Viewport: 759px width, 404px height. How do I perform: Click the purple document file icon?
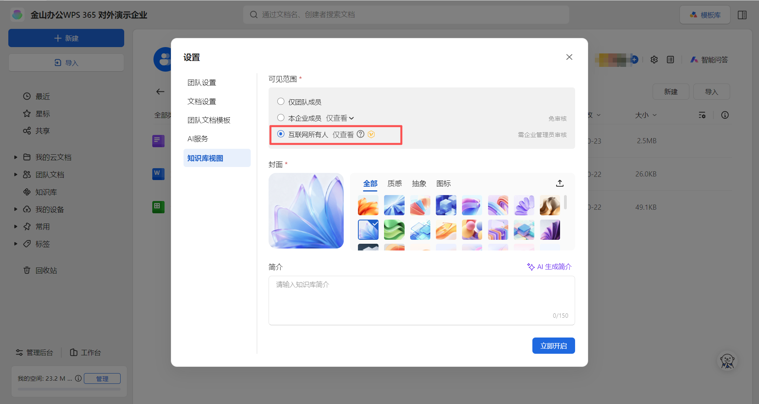[159, 140]
